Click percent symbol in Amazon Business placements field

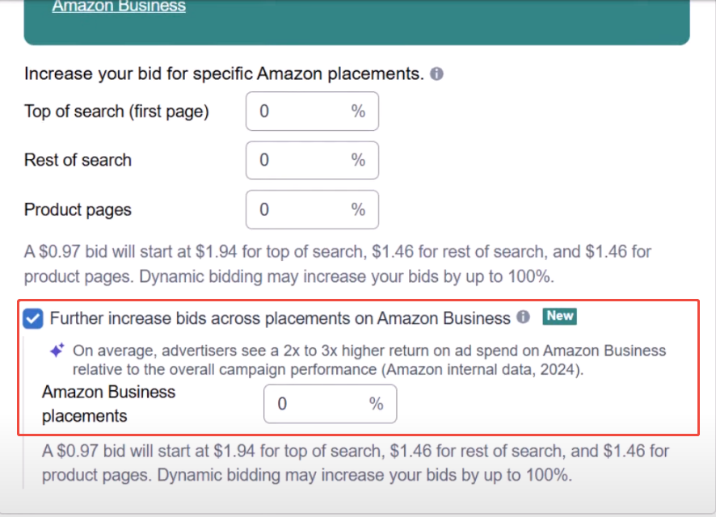[376, 404]
